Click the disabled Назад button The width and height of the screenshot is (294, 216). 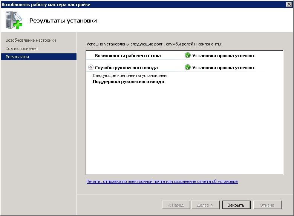(176, 205)
